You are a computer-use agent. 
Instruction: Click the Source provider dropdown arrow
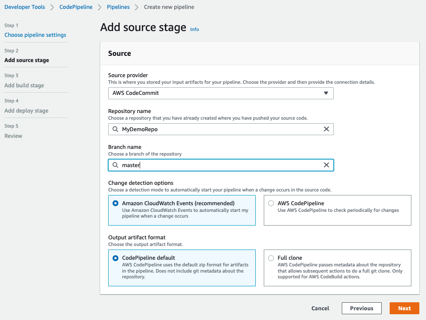(x=326, y=93)
